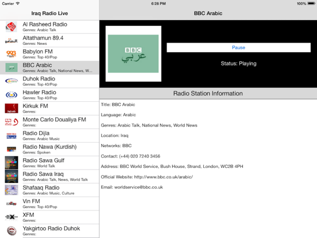Tap Genres: World Talk subtitle

click(x=39, y=166)
